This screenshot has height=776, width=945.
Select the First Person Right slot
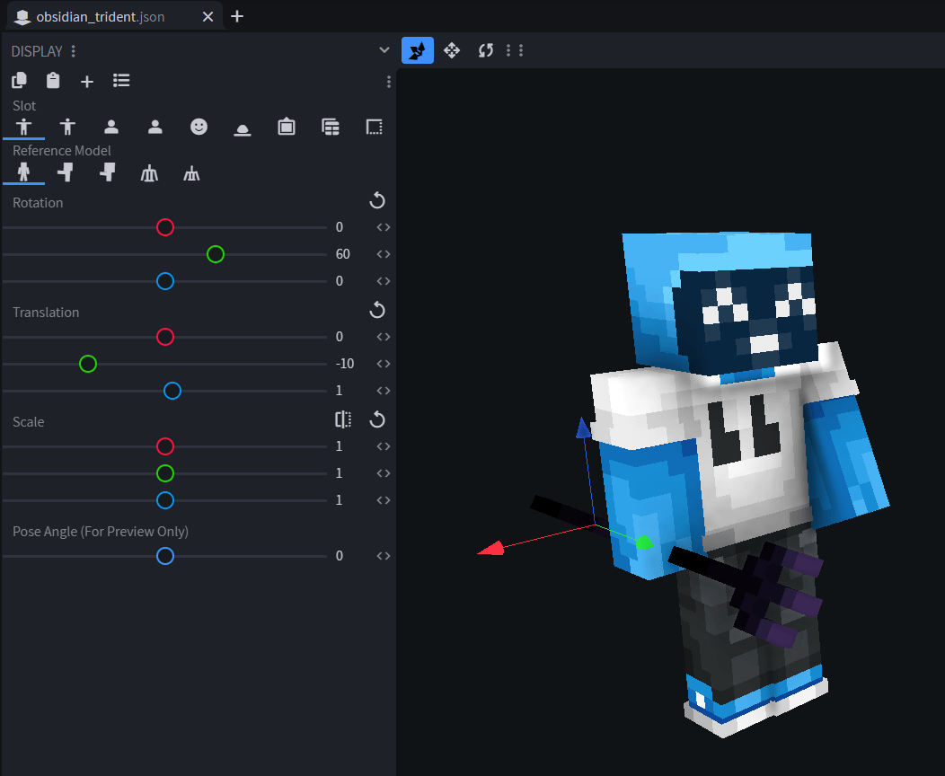[x=110, y=127]
